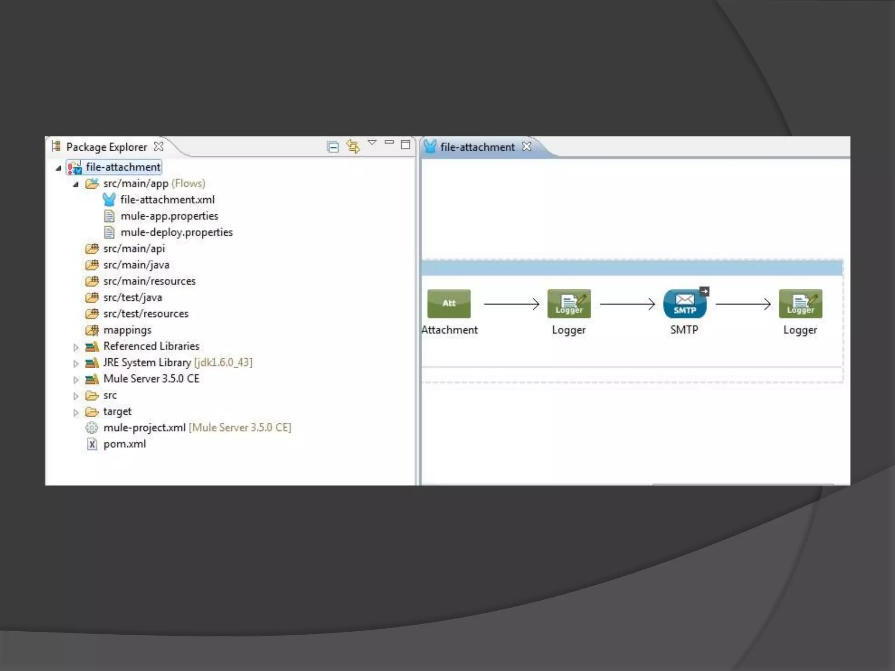Click the blue flow header bar
This screenshot has width=895, height=671.
(x=631, y=268)
